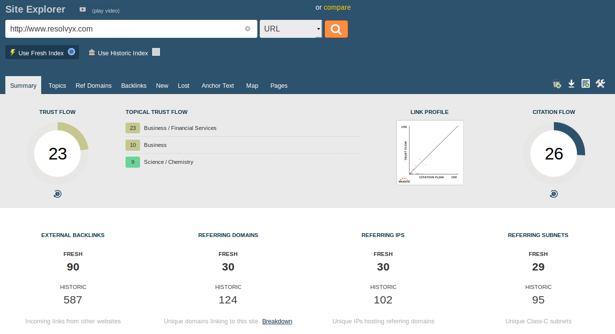
Task: Open the Breakdown link
Action: coord(277,321)
